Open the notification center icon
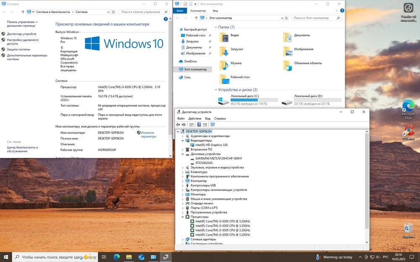 point(412,257)
